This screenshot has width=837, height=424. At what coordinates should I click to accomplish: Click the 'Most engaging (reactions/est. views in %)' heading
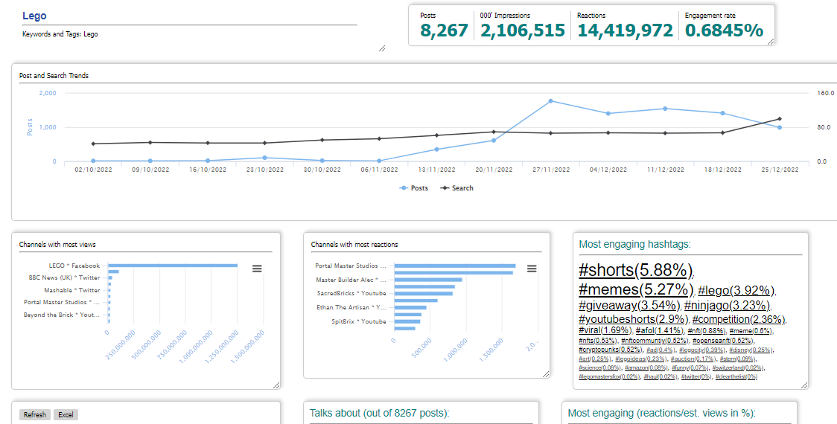662,414
